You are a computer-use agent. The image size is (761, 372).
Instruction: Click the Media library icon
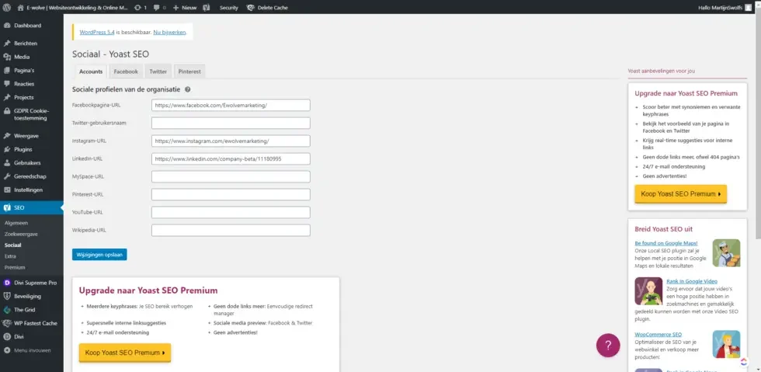click(7, 57)
